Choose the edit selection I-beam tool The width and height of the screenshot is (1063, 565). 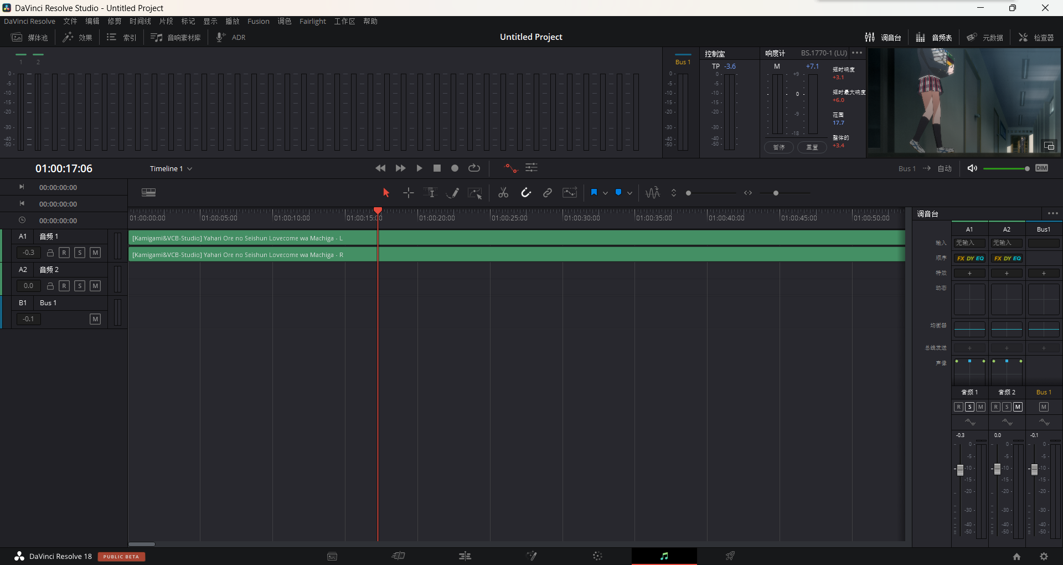tap(431, 193)
